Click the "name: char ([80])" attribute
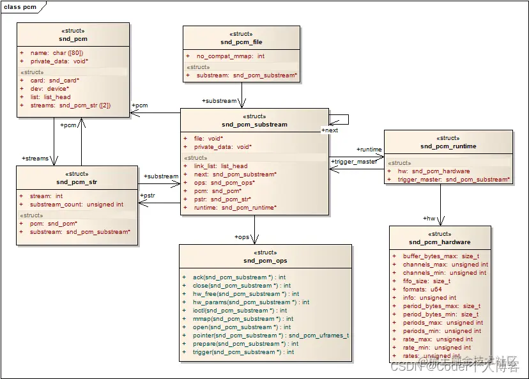The width and height of the screenshot is (529, 379). [57, 53]
